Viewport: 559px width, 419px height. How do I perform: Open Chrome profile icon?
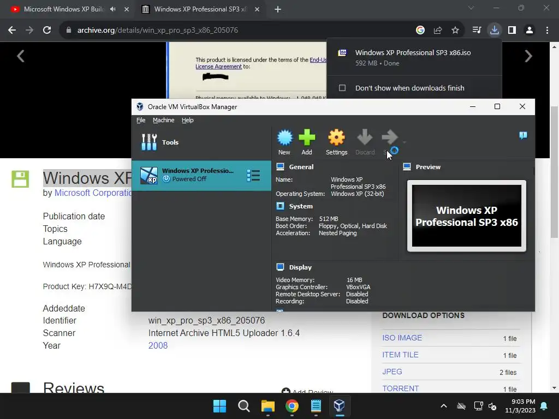[x=530, y=30]
